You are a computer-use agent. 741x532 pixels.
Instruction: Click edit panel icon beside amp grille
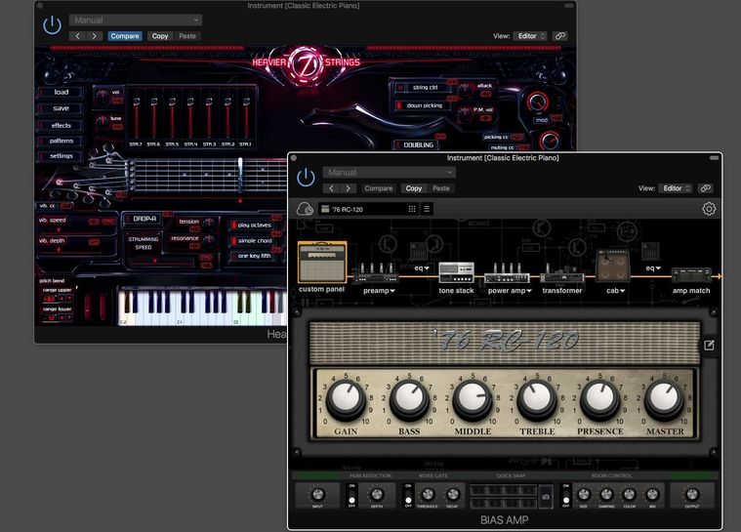tap(709, 346)
